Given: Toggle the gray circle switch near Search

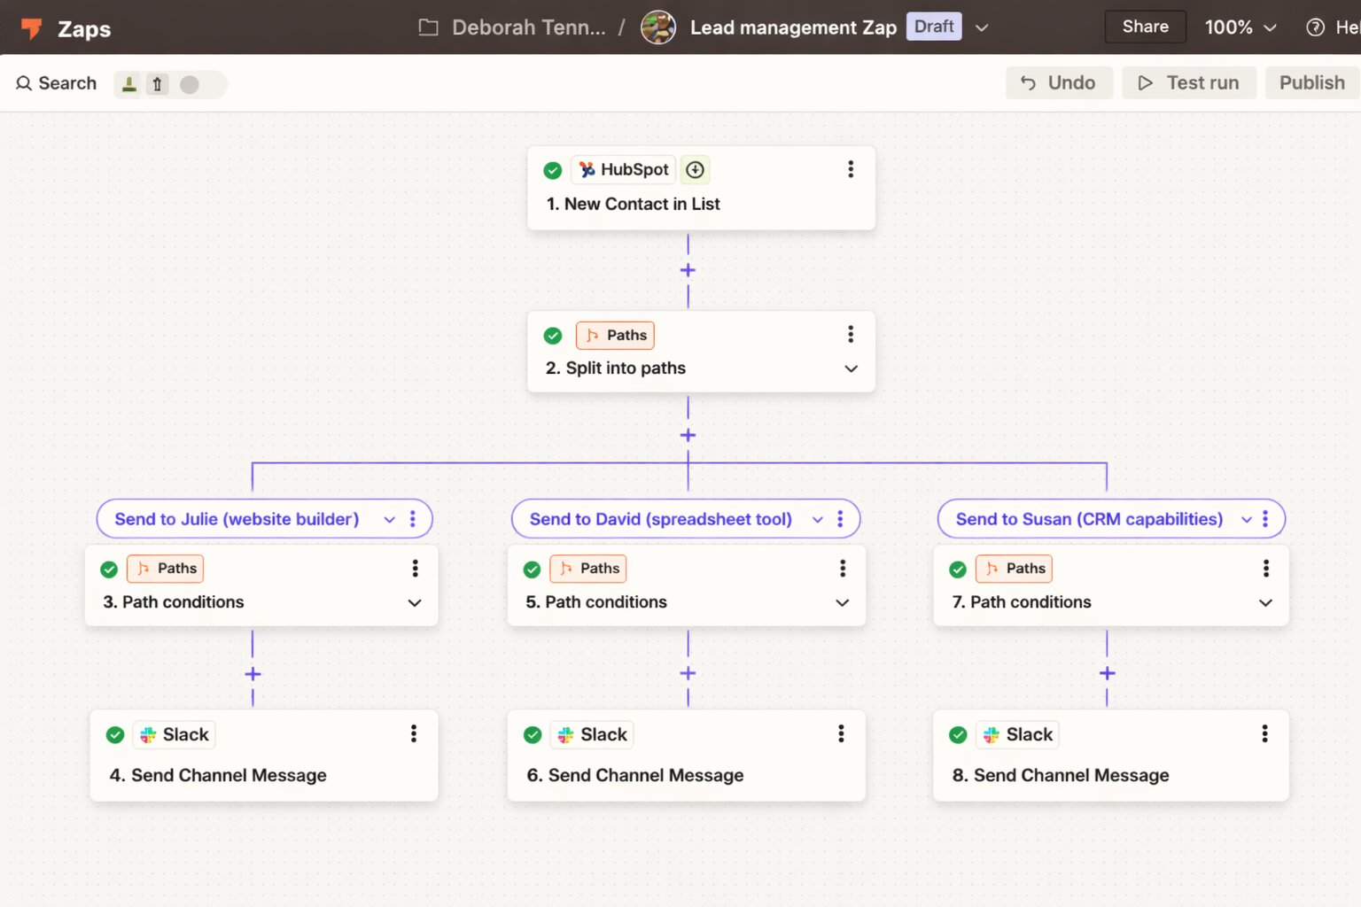Looking at the screenshot, I should (x=190, y=84).
